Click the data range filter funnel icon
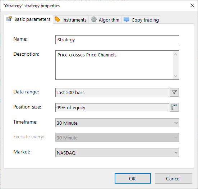This screenshot has height=189, width=198. tap(174, 92)
